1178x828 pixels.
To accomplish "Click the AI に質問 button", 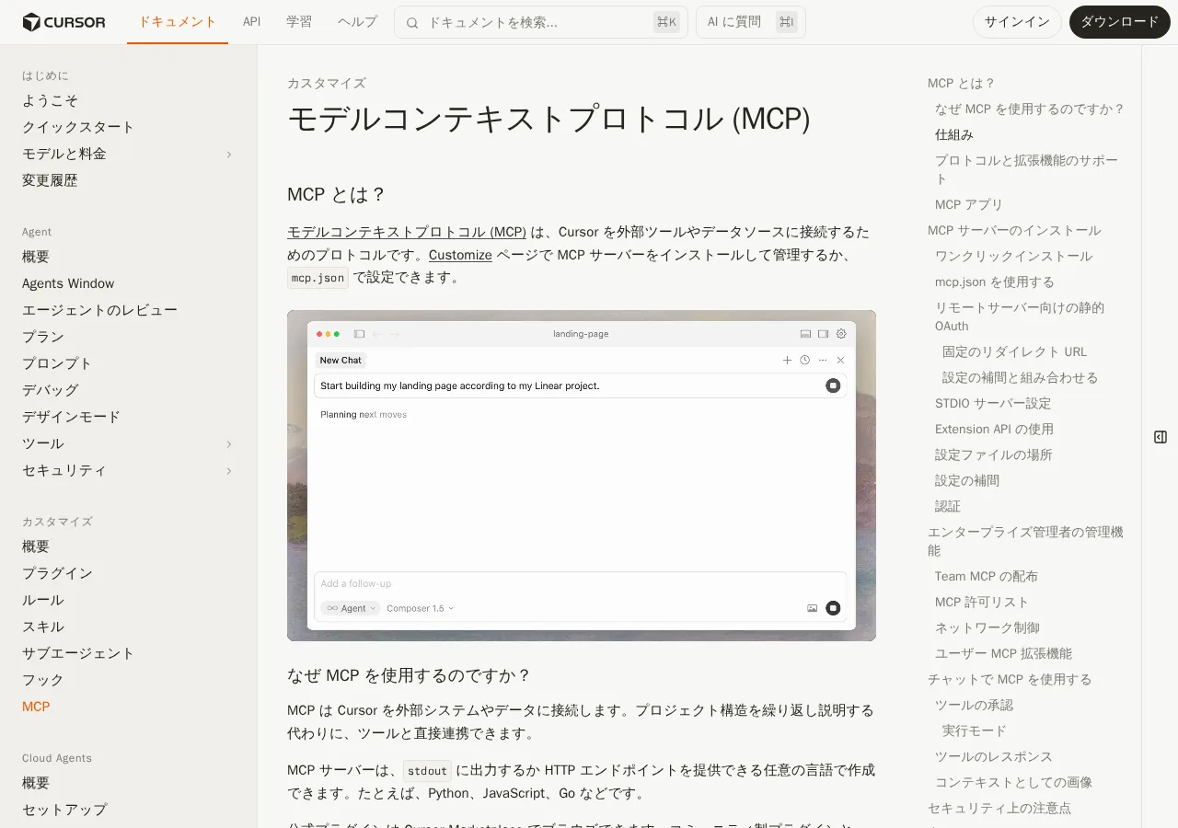I will tap(751, 22).
